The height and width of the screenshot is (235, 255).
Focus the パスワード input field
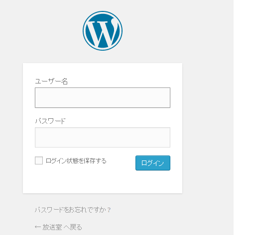[x=103, y=137]
